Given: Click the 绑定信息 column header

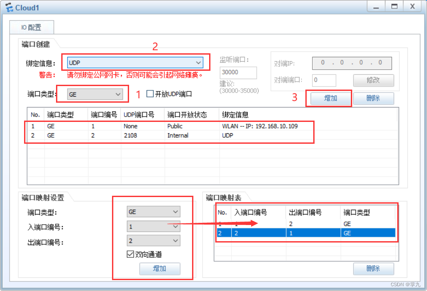Looking at the screenshot, I should (x=308, y=115).
